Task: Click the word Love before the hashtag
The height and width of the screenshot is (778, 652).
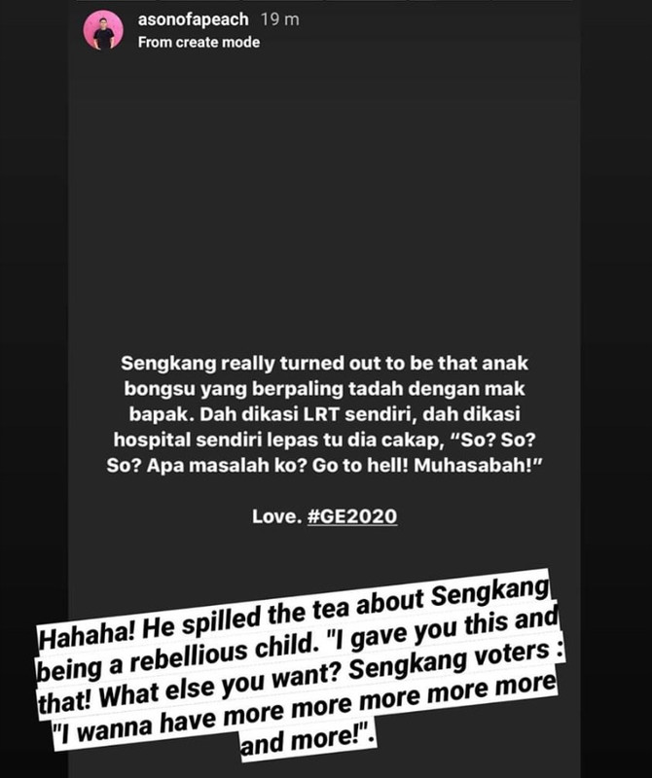Action: (x=276, y=516)
